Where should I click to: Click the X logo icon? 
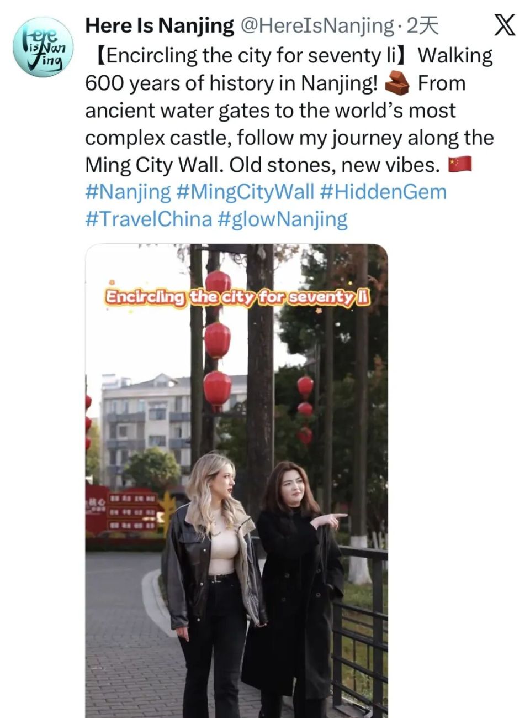click(504, 25)
